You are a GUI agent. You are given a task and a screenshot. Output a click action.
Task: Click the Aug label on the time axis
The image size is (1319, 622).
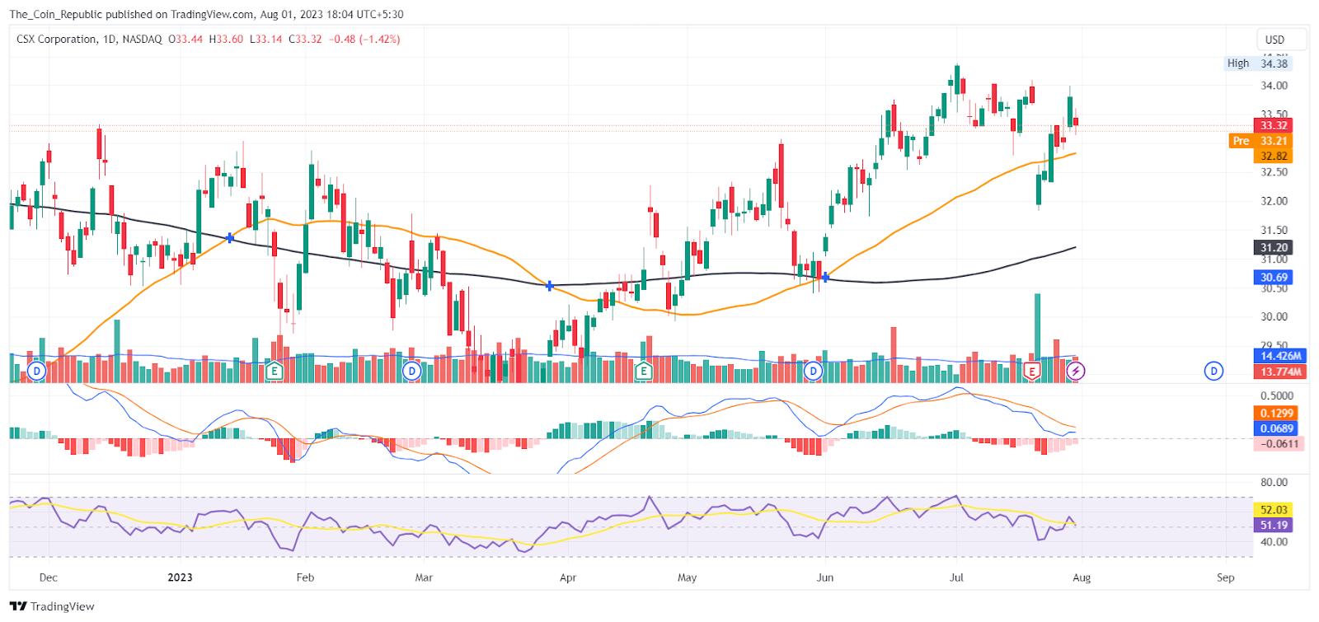point(1082,578)
